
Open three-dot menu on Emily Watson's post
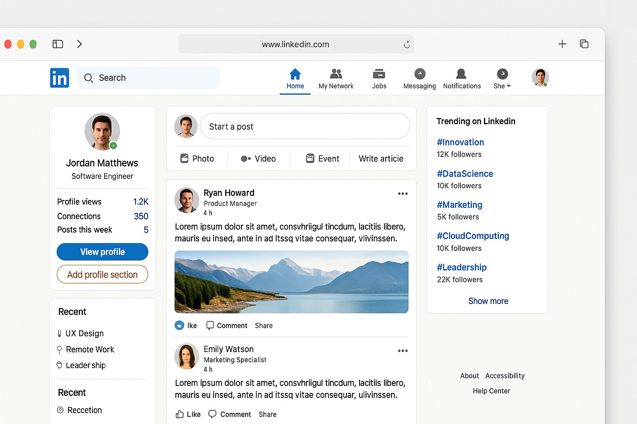[x=403, y=351]
